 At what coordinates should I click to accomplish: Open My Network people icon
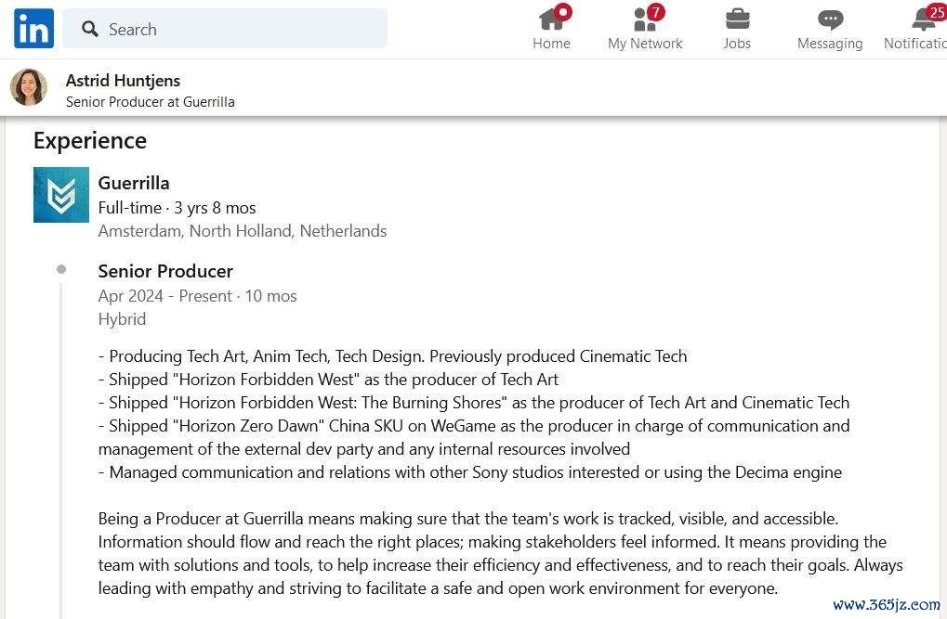click(x=644, y=19)
